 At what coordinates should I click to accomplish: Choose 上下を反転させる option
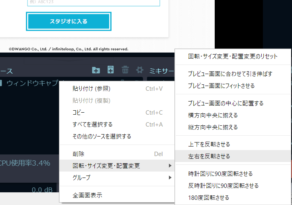tap(233, 144)
